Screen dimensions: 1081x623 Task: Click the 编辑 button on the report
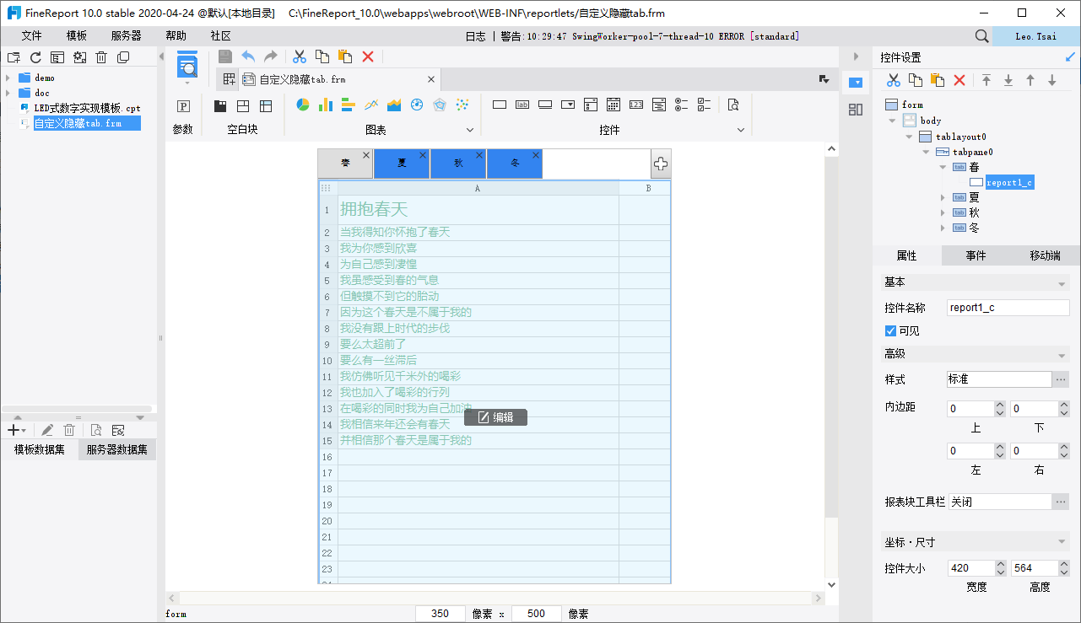(x=495, y=417)
